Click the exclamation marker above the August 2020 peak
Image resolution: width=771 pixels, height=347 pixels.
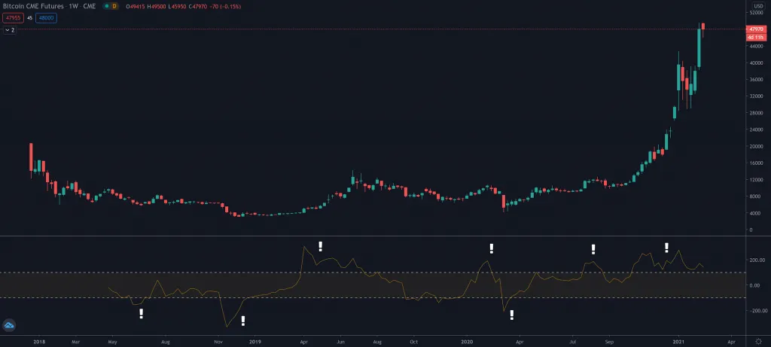tap(593, 249)
